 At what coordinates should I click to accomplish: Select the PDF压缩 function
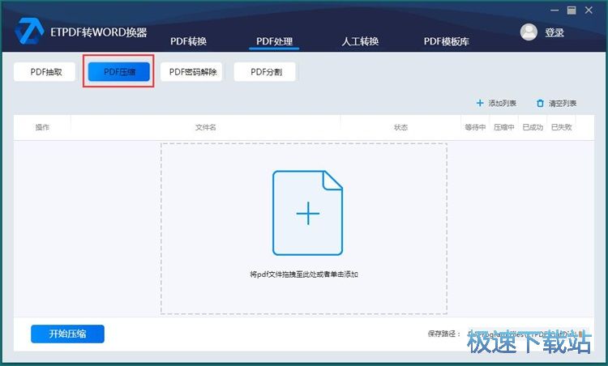[118, 72]
